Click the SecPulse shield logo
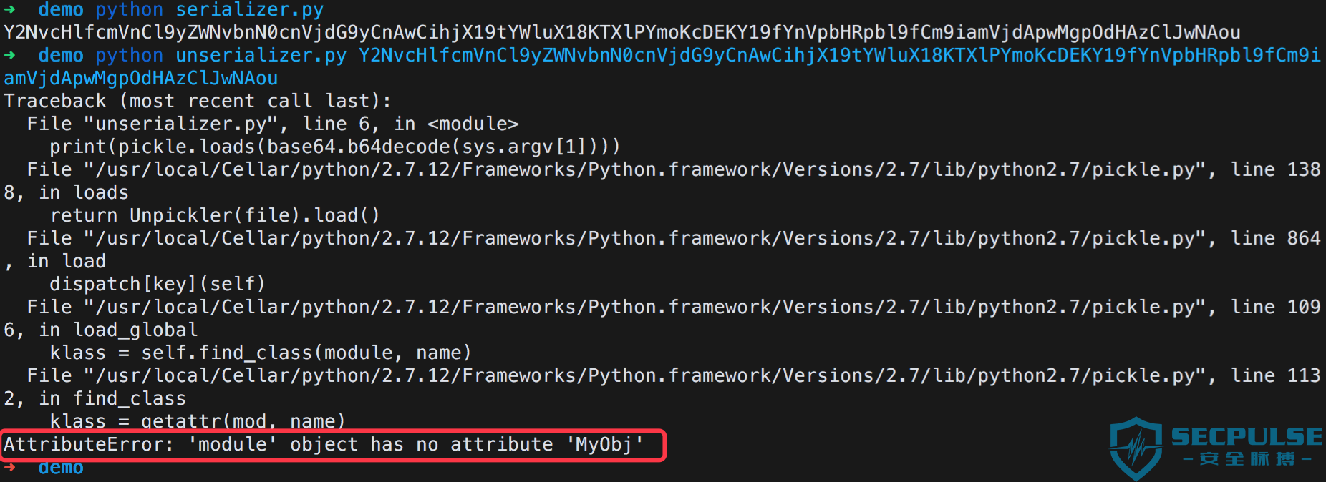 [x=1136, y=448]
